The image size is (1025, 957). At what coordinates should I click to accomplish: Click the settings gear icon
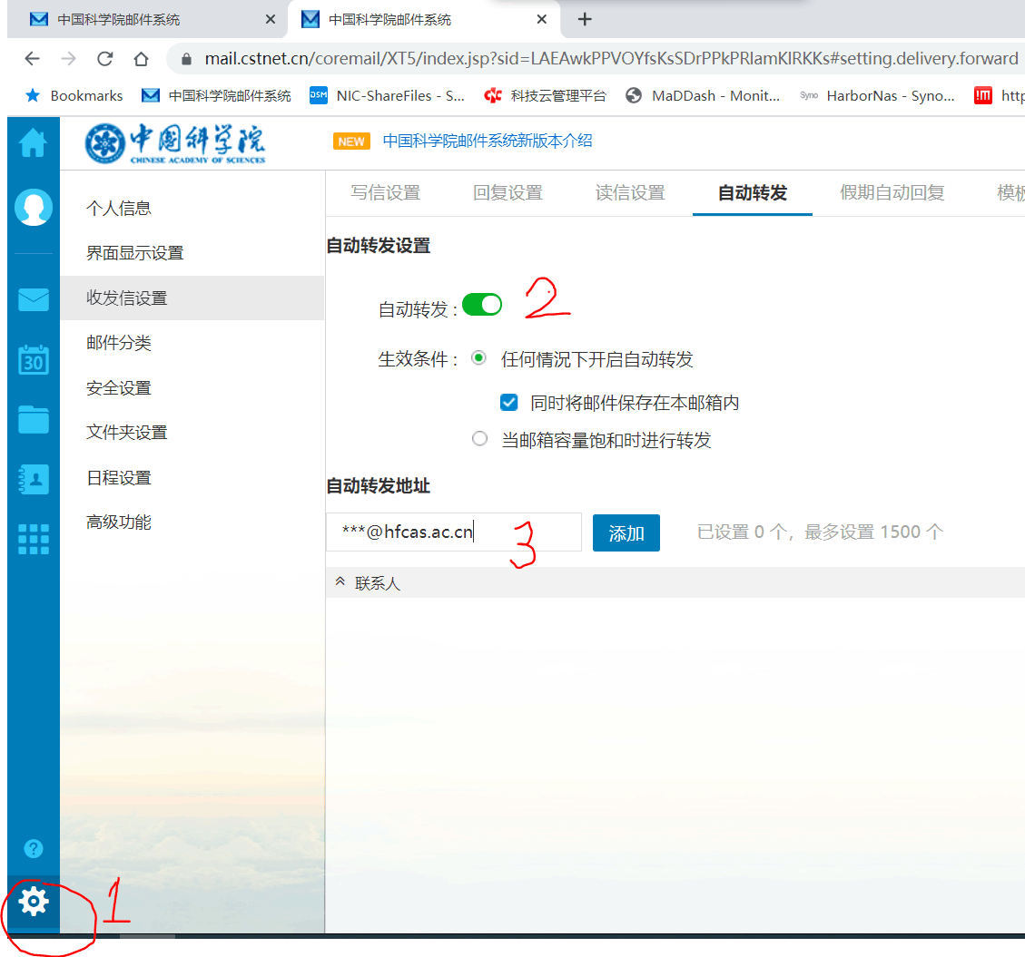34,902
